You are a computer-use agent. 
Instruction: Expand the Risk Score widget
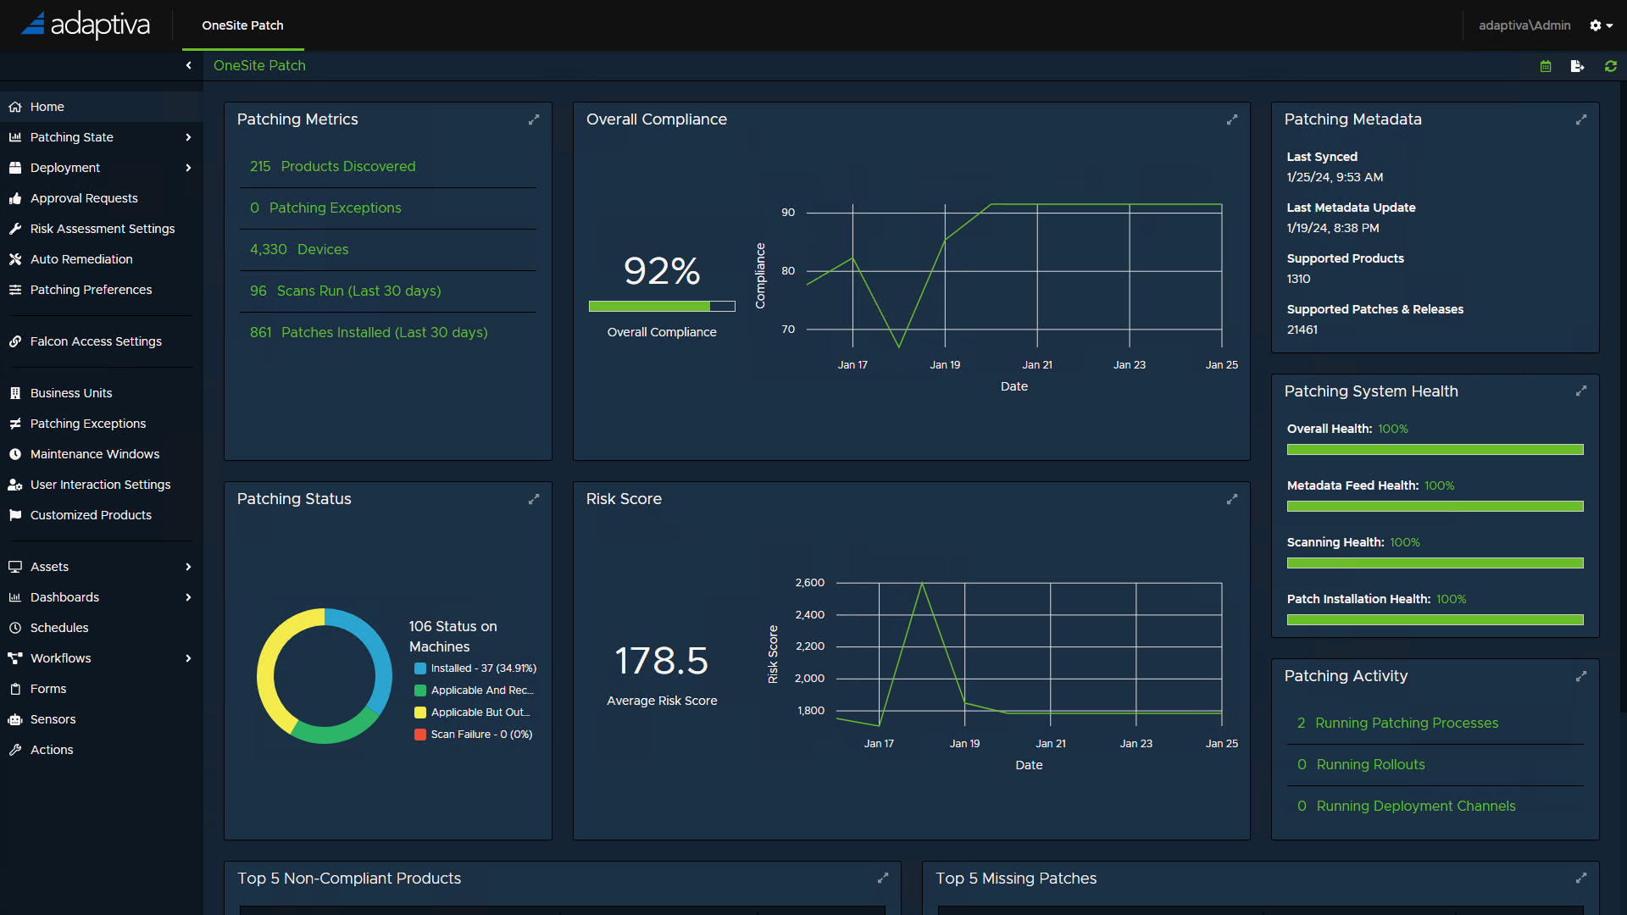click(x=1232, y=499)
